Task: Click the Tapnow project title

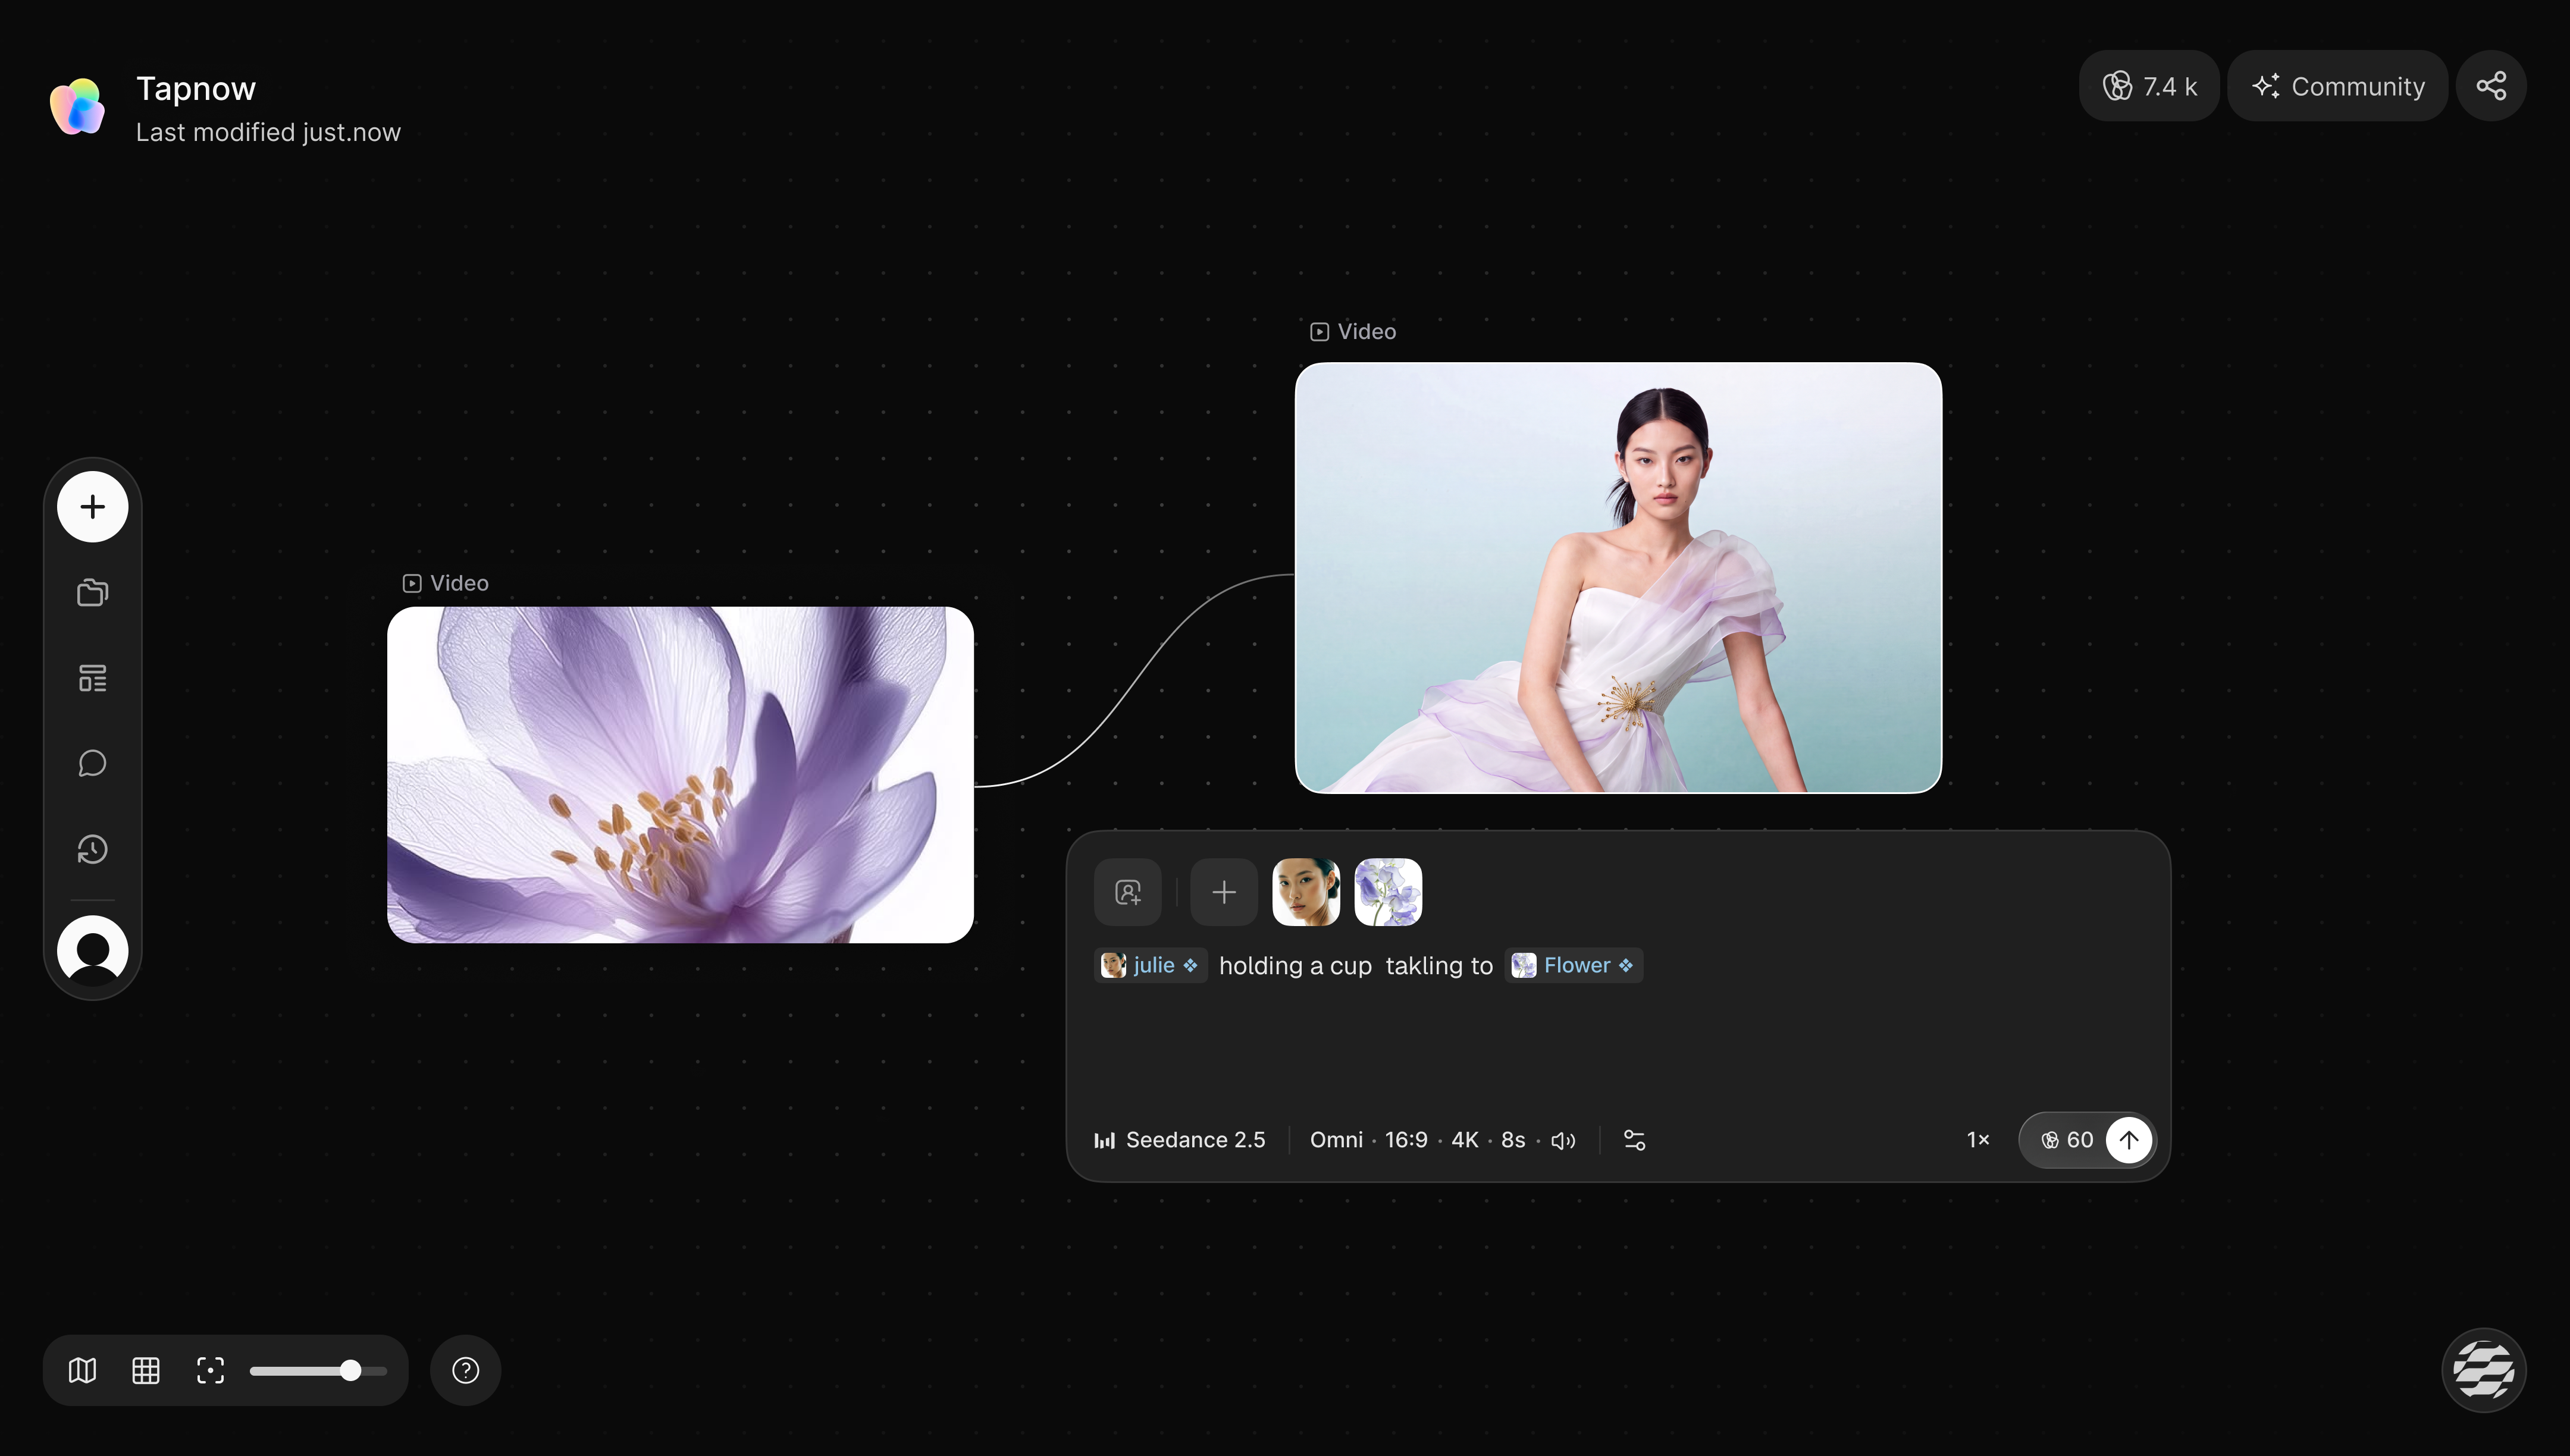Action: click(196, 88)
